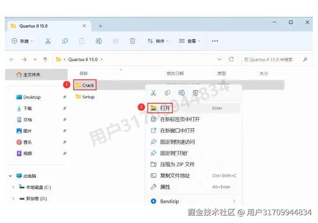Open recent locations chevron dropdown

[x=35, y=59]
